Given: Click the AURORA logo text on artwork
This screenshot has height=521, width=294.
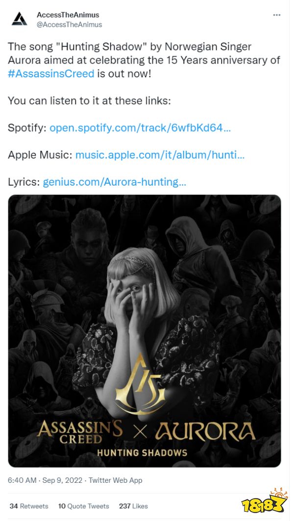Looking at the screenshot, I should (x=205, y=431).
